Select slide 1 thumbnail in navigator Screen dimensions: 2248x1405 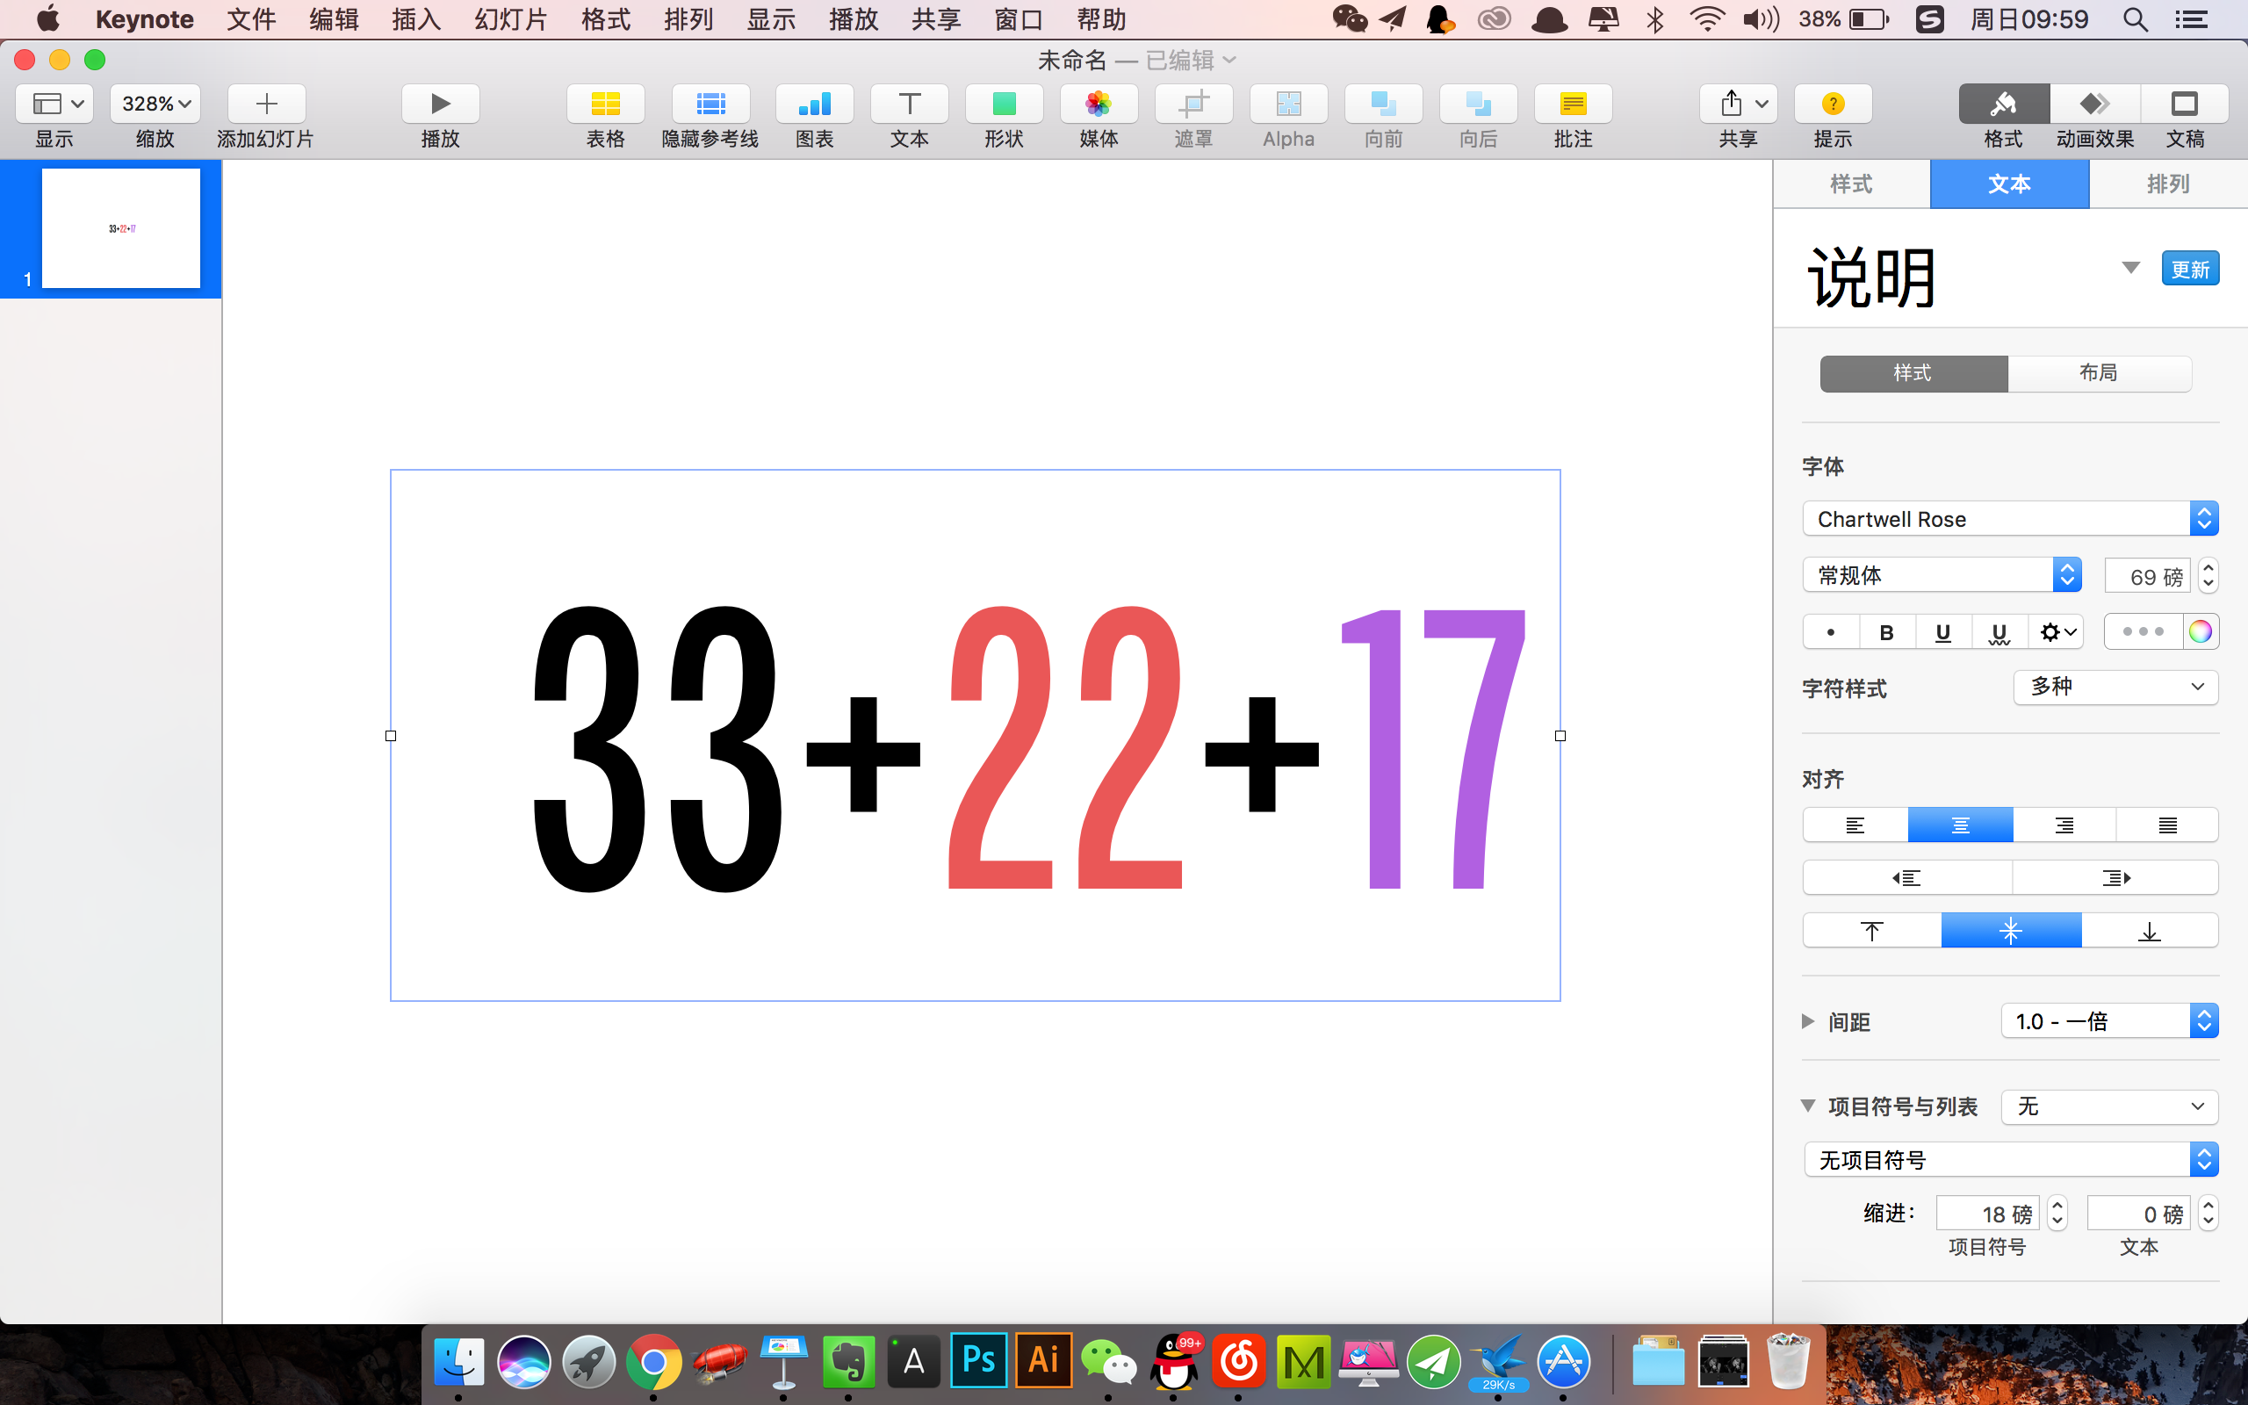(x=121, y=228)
